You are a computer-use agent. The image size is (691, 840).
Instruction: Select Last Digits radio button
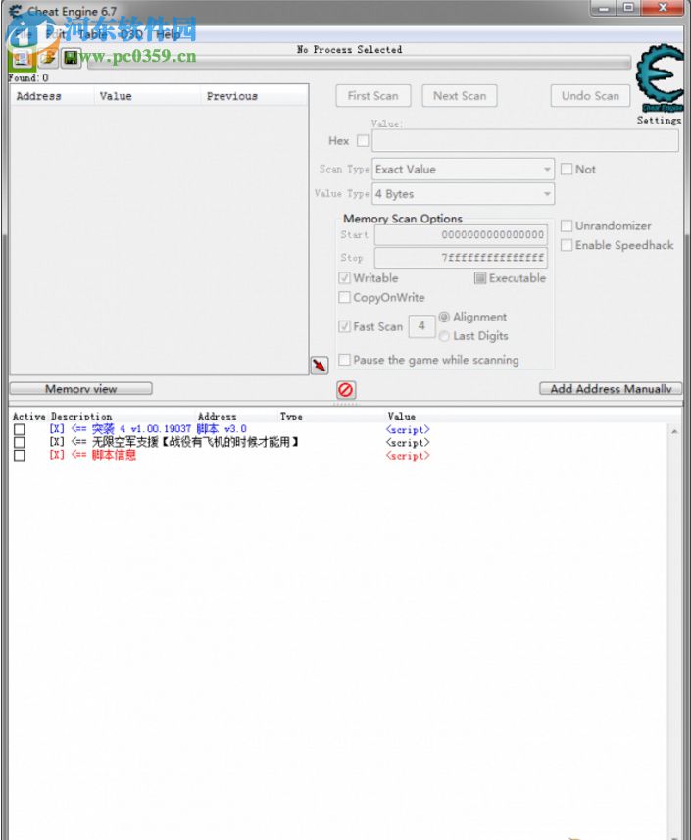click(x=444, y=336)
